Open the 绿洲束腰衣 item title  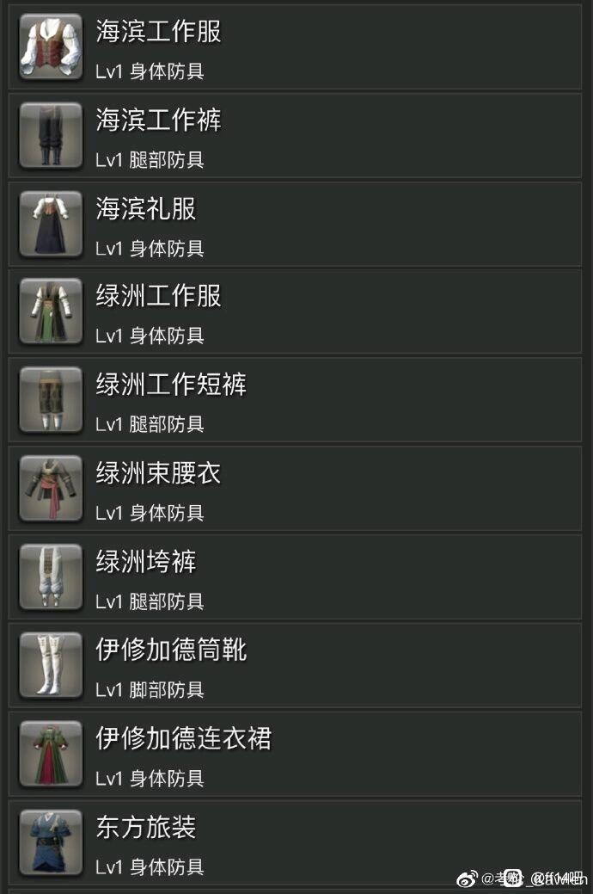(158, 473)
